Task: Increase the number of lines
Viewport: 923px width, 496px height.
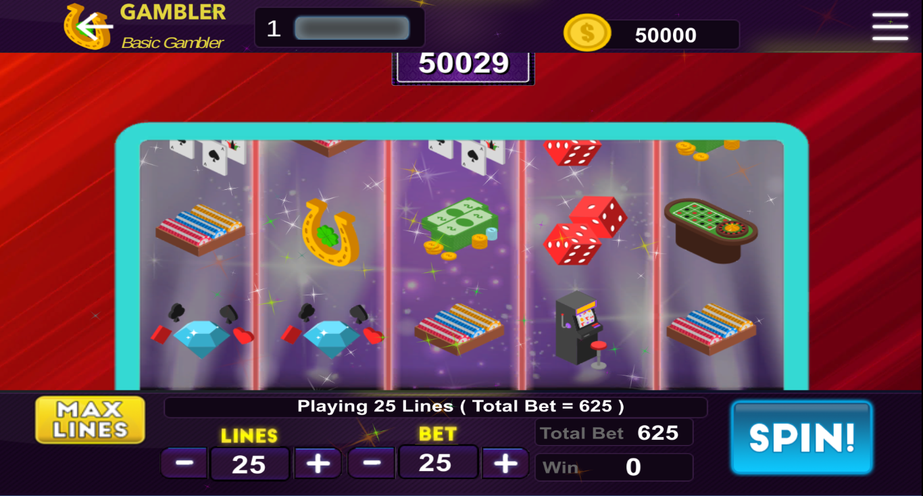Action: coord(318,463)
